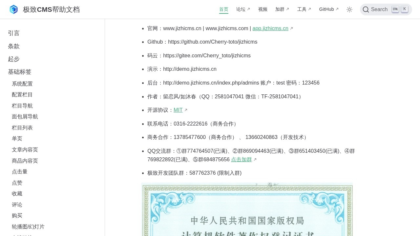Open the 工具 nav link

point(304,10)
